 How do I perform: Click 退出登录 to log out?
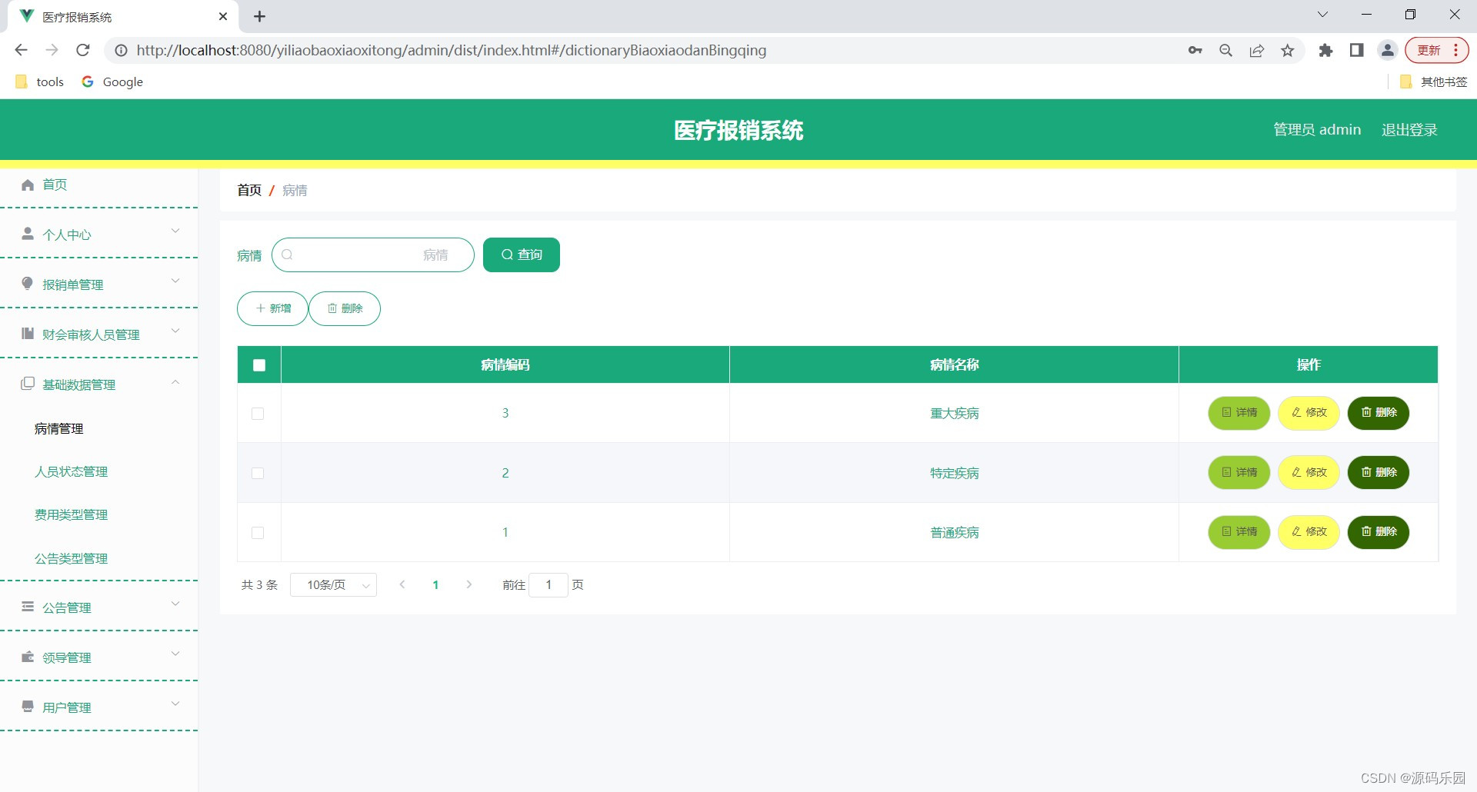[1409, 129]
